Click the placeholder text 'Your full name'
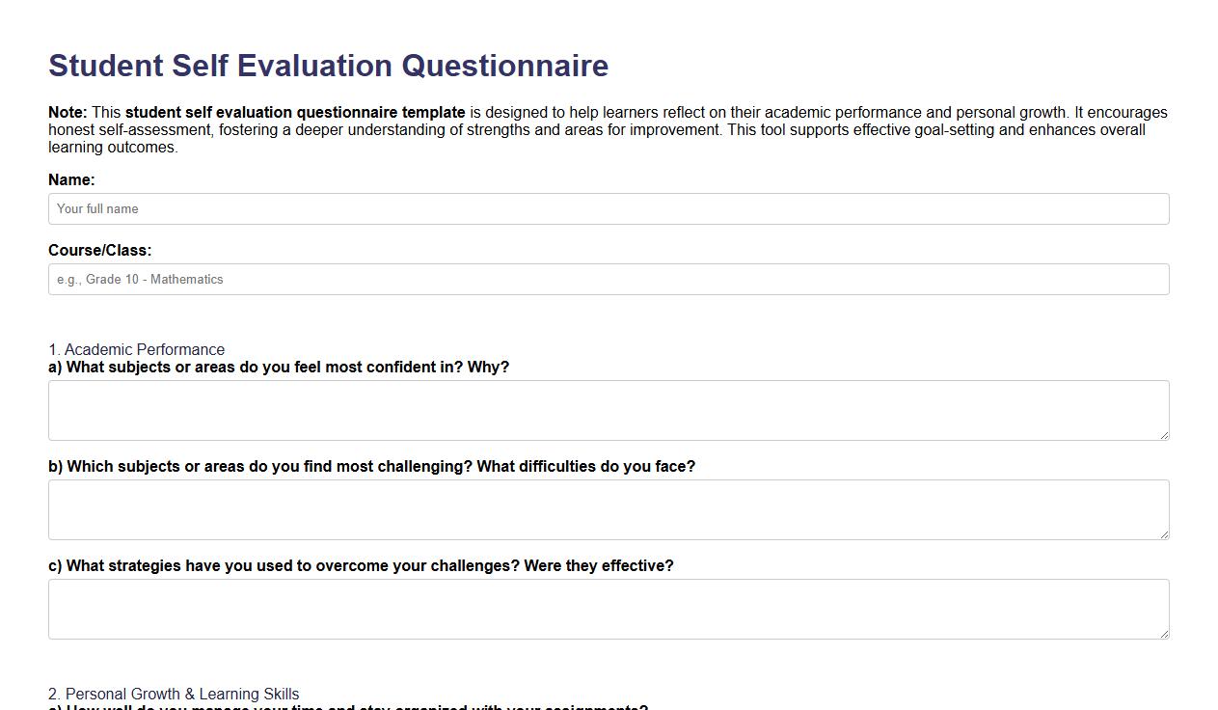Image resolution: width=1218 pixels, height=710 pixels. [97, 208]
